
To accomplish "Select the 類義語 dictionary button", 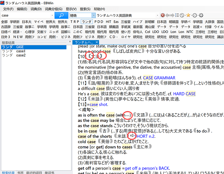I will click(x=114, y=27).
